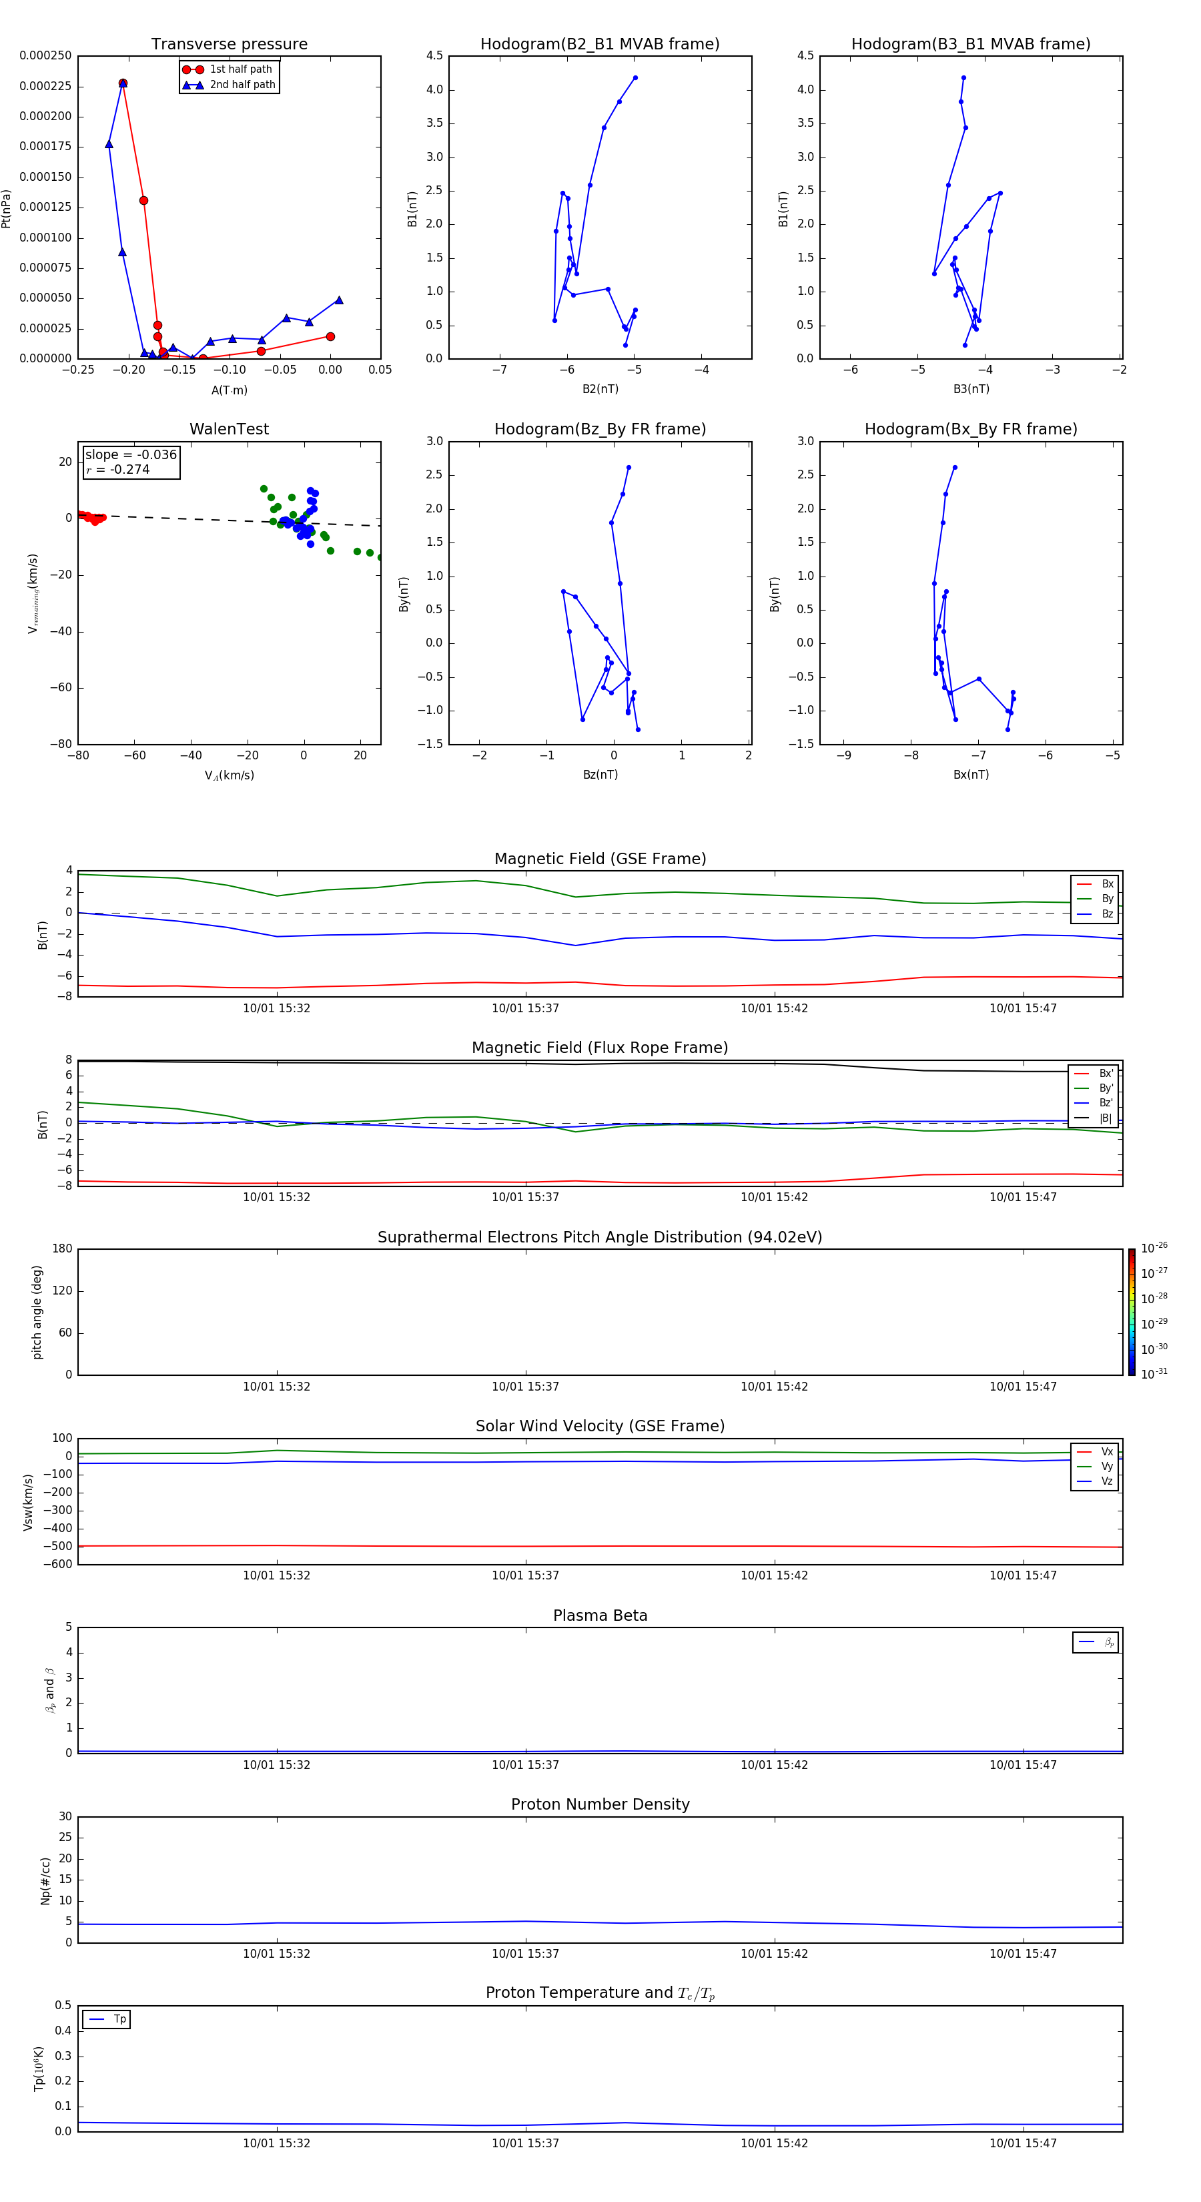Image resolution: width=1201 pixels, height=2202 pixels.
Task: Click the Bx legend entry in GSE plot
Action: 1095,884
